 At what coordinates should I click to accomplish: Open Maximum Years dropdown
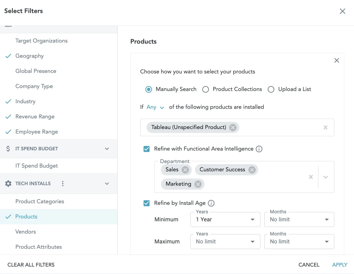click(225, 242)
